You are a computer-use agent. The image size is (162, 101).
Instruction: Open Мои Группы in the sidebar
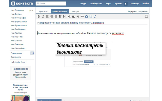click(16, 33)
